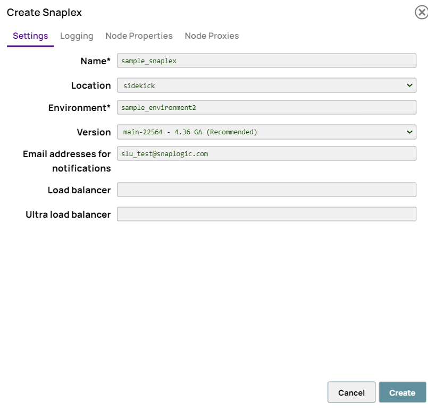Open the Location dropdown
Image resolution: width=428 pixels, height=411 pixels.
266,85
